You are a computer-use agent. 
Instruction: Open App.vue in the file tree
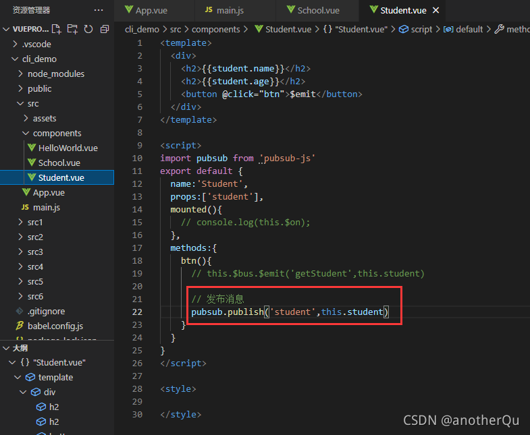pyautogui.click(x=49, y=193)
